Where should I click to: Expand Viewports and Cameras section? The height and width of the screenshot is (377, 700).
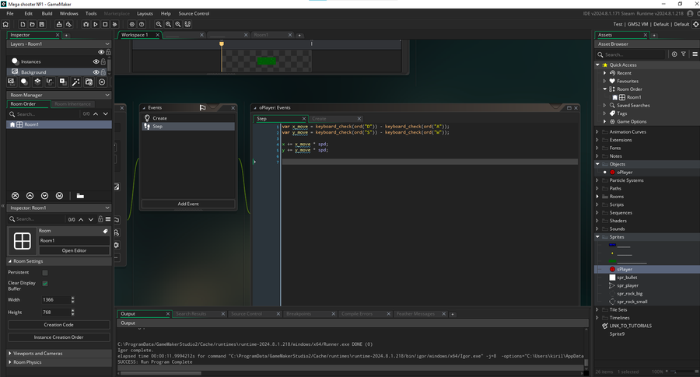[10, 354]
